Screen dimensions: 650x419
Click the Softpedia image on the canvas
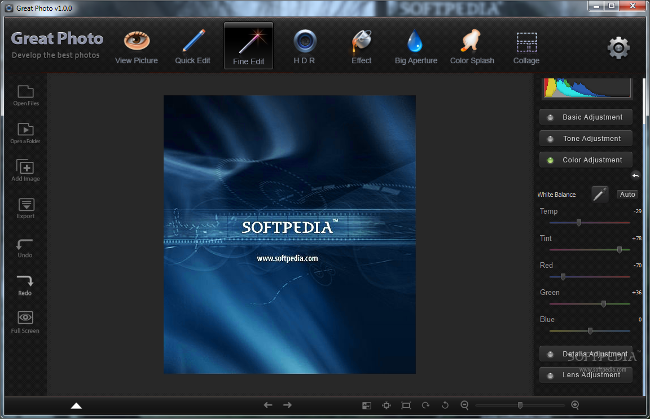tap(289, 235)
